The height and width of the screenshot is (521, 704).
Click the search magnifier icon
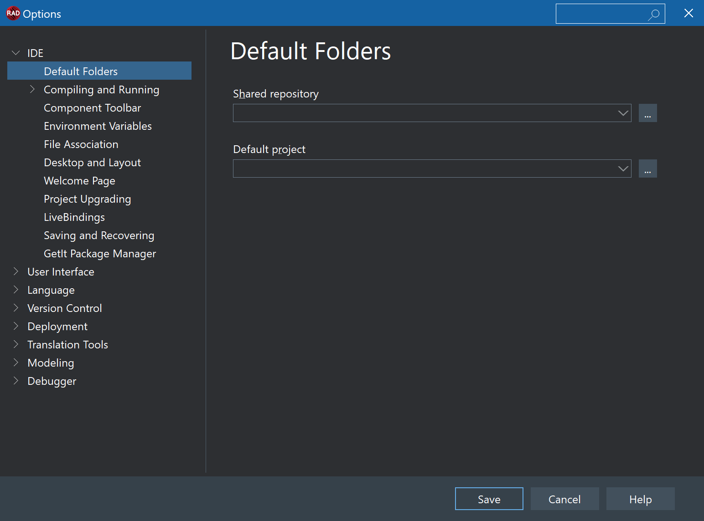tap(654, 15)
